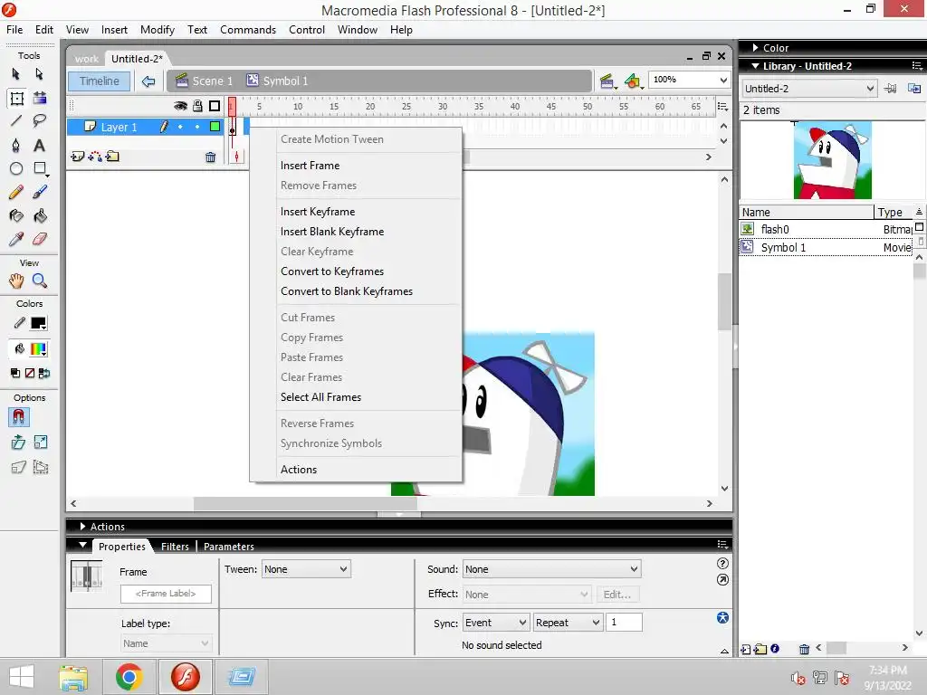Open the Repeat dropdown
The image size is (927, 695).
tap(568, 623)
